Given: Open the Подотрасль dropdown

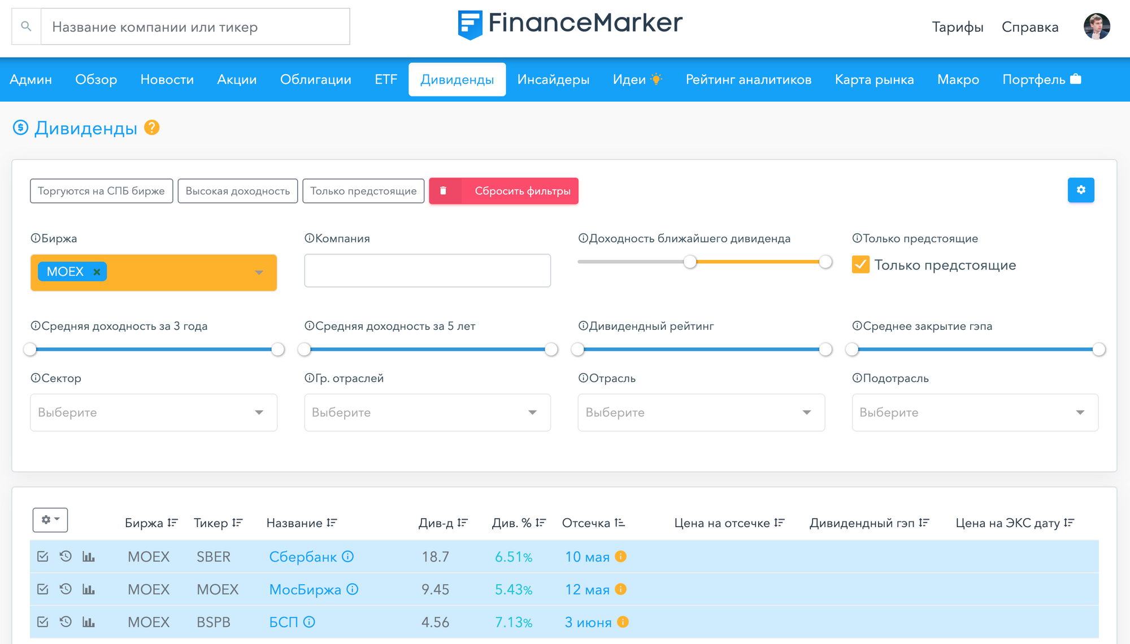Looking at the screenshot, I should pyautogui.click(x=975, y=412).
